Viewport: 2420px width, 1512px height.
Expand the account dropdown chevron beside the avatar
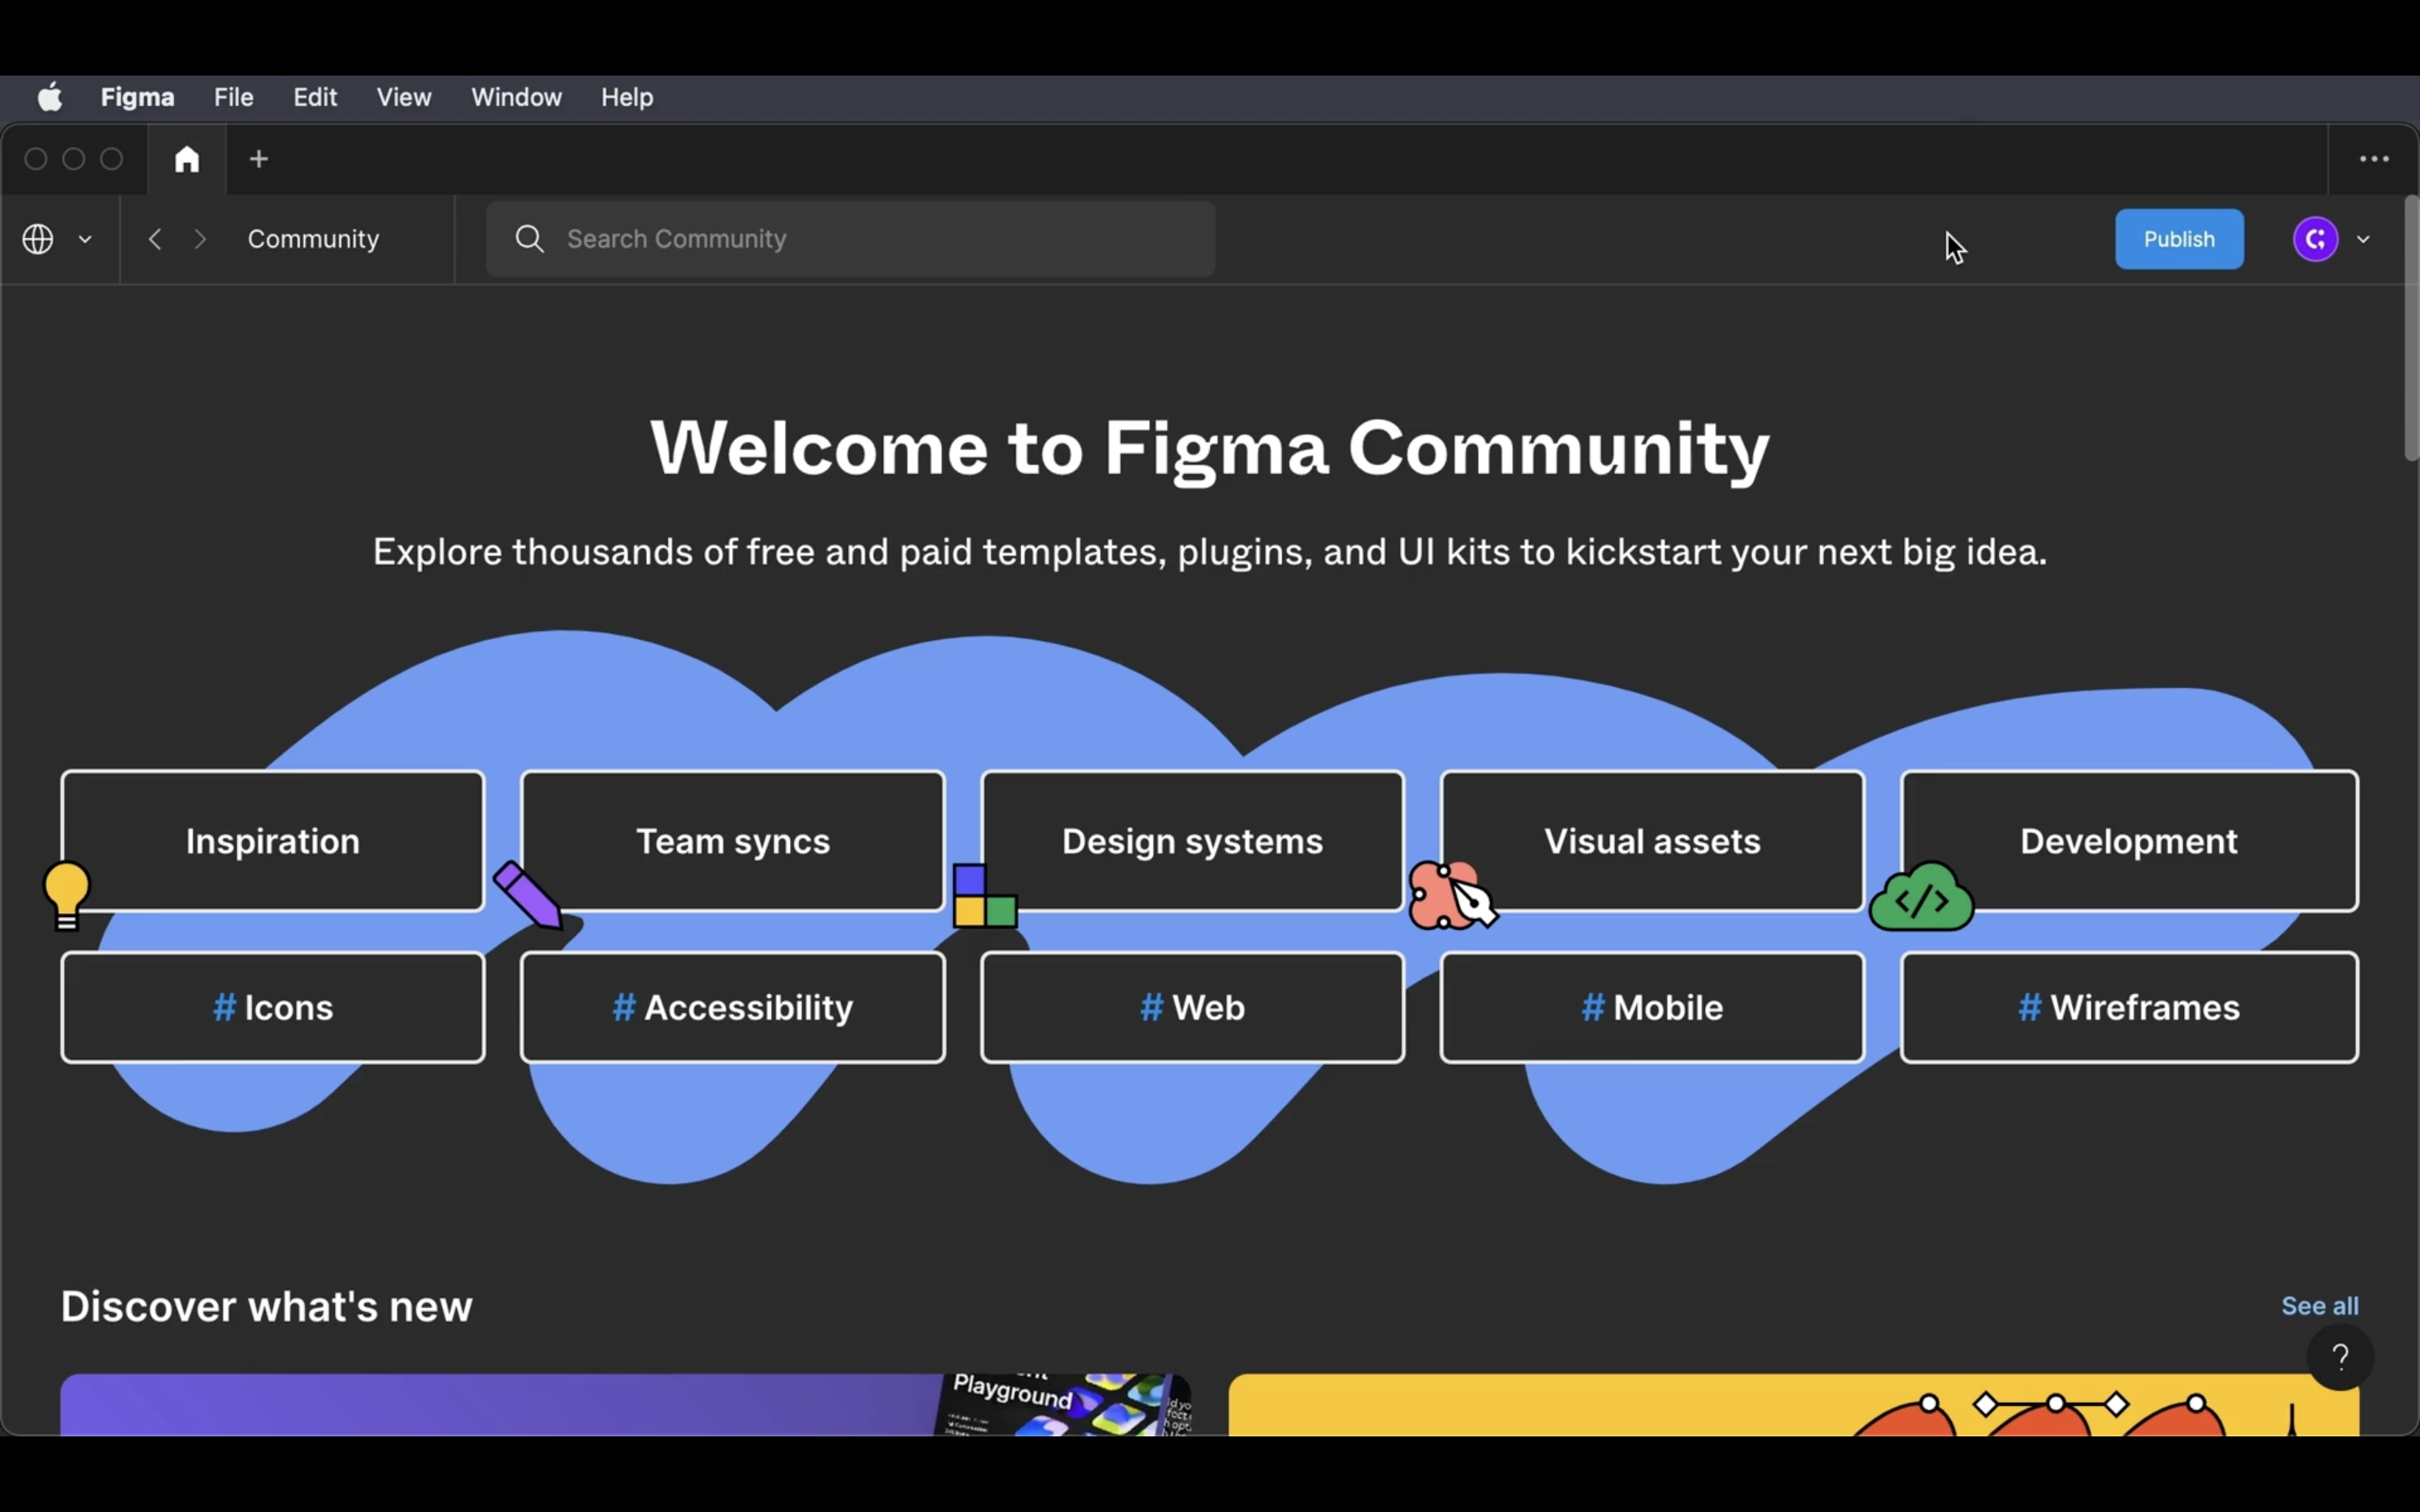pos(2363,239)
